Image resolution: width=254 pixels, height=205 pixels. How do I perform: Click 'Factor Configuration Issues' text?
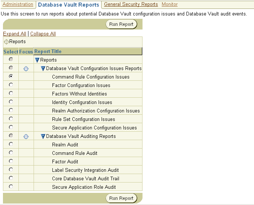(x=81, y=85)
